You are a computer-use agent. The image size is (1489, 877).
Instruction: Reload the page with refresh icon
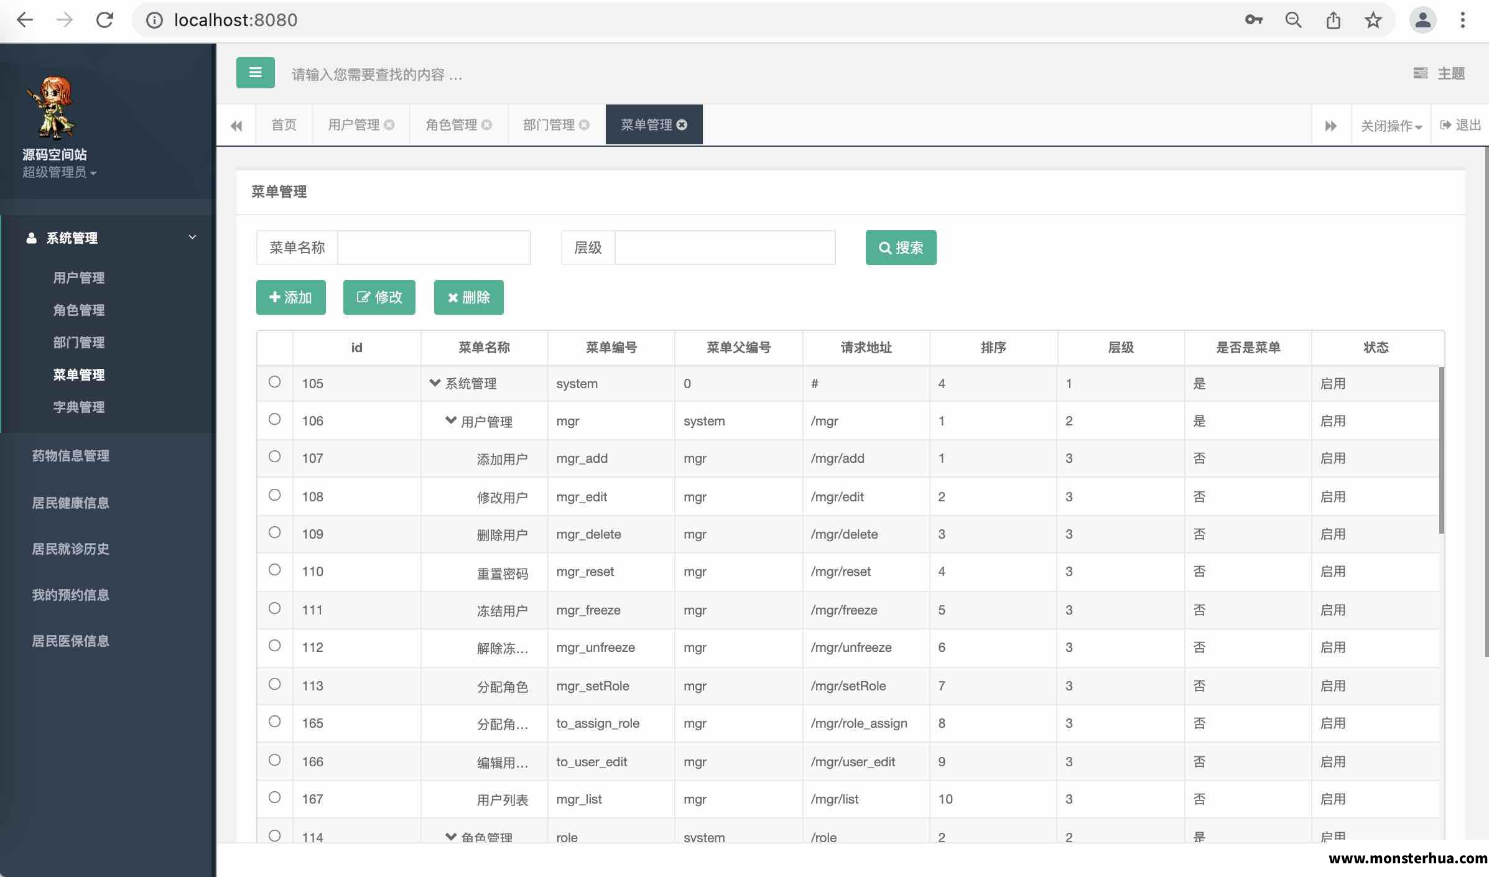[104, 20]
